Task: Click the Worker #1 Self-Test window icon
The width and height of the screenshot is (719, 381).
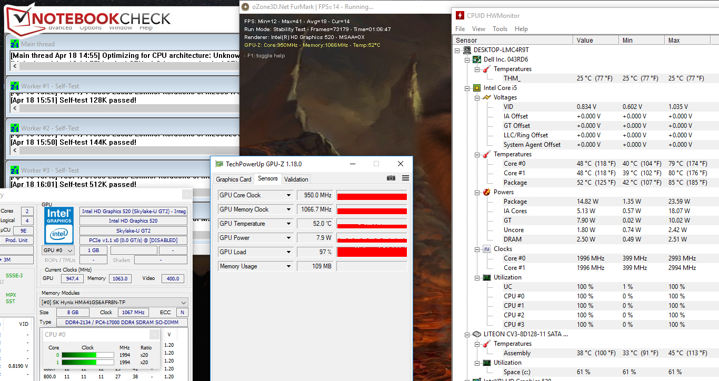Action: [15, 86]
